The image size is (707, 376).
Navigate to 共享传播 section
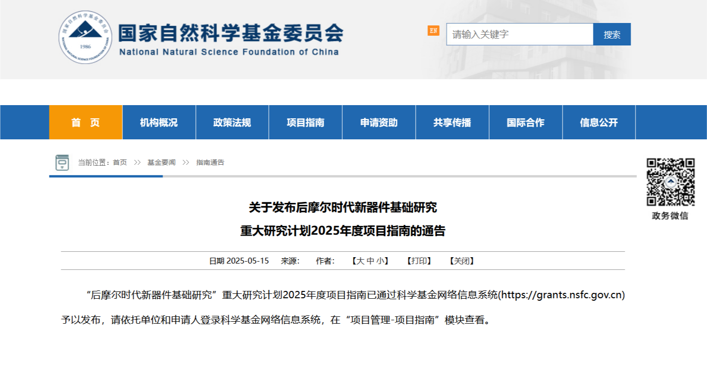coord(452,122)
